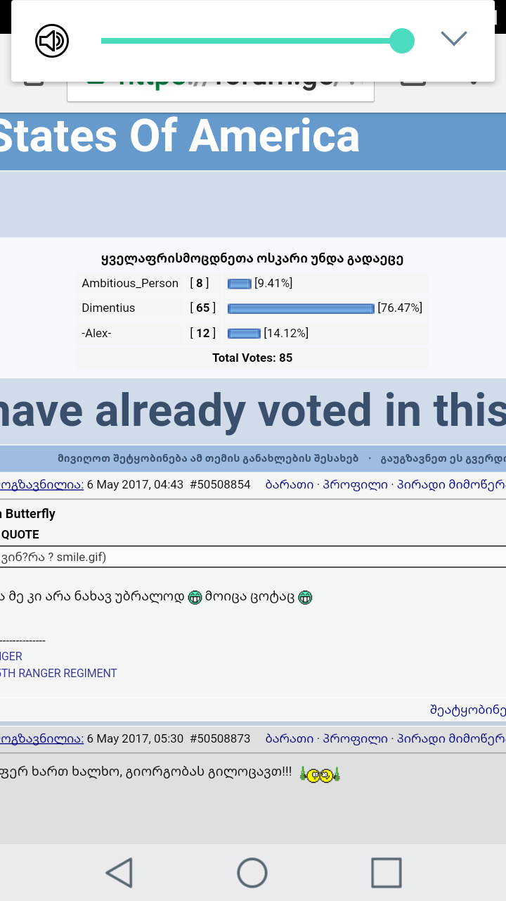The image size is (506, 901).
Task: Open post number #50508854 permalink
Action: click(220, 484)
